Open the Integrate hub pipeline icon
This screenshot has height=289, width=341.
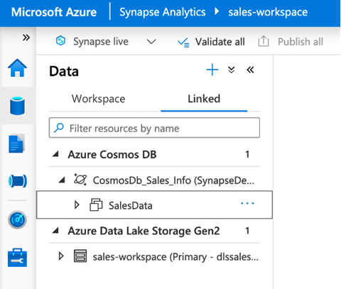coord(18,181)
